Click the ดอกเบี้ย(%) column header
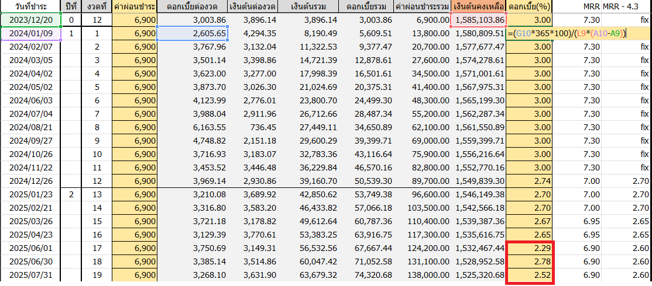The image size is (652, 286). [529, 6]
